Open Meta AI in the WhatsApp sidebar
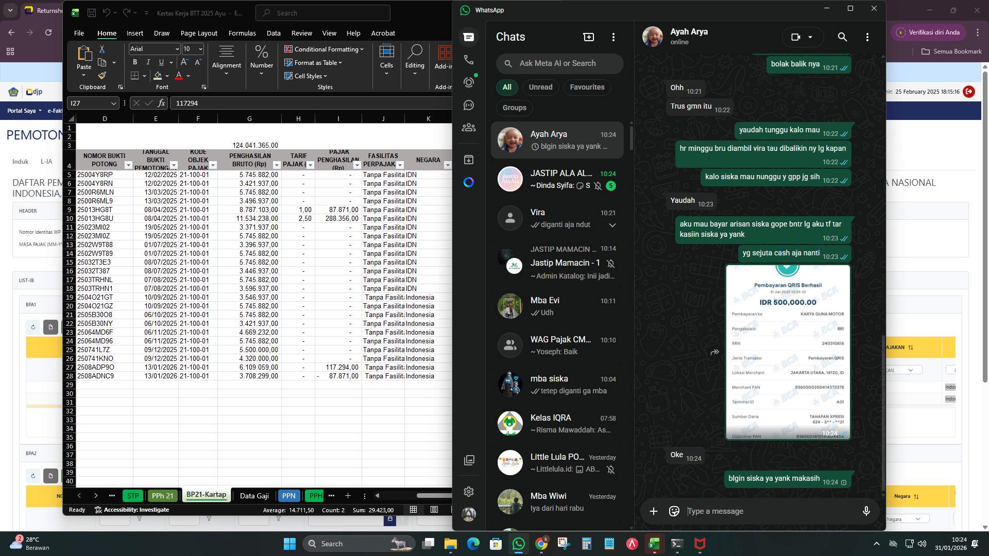This screenshot has width=989, height=556. (469, 182)
